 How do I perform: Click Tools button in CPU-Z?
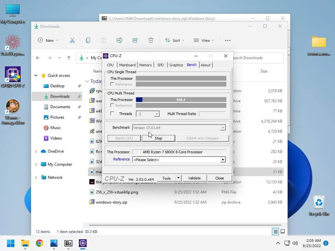point(167,178)
